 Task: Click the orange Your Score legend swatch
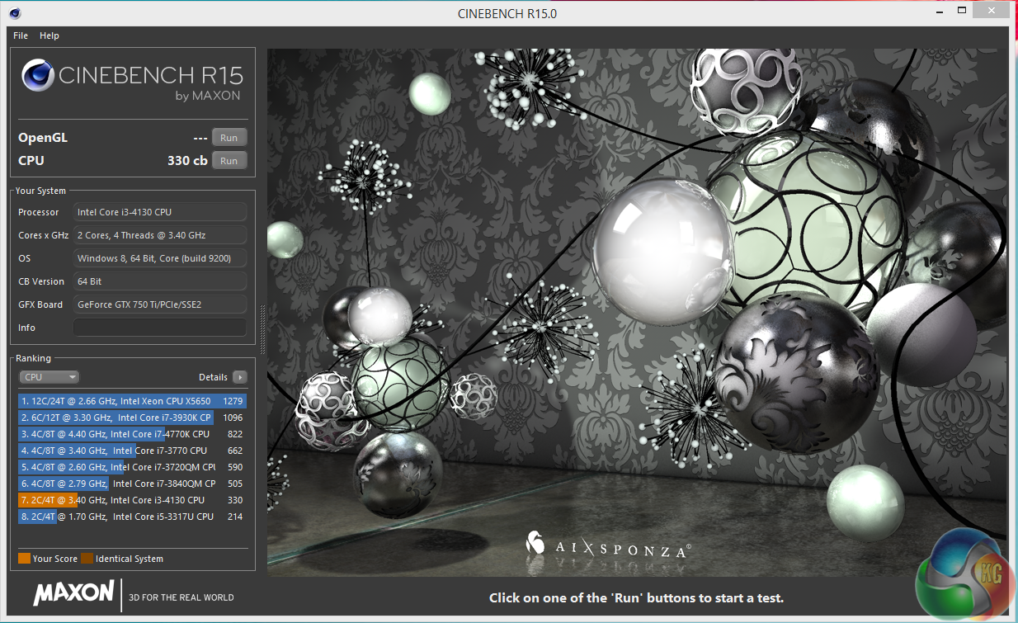point(24,559)
